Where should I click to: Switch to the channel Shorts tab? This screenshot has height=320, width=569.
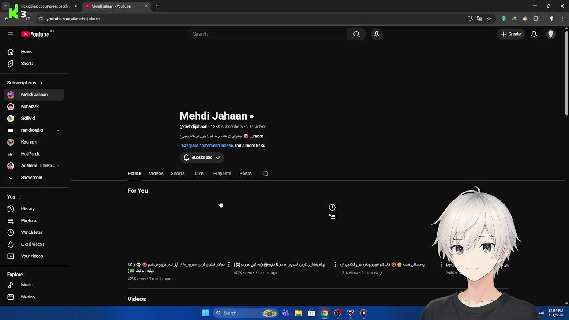178,174
